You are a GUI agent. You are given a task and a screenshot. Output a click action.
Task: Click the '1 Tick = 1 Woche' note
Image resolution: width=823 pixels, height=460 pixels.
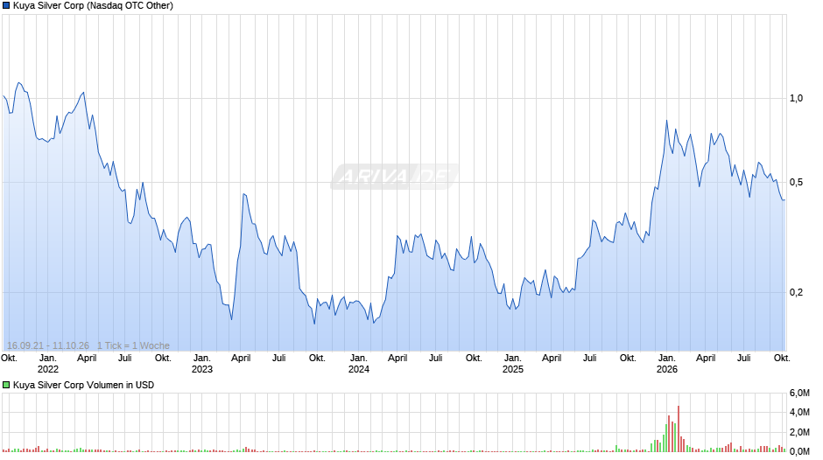click(x=133, y=345)
